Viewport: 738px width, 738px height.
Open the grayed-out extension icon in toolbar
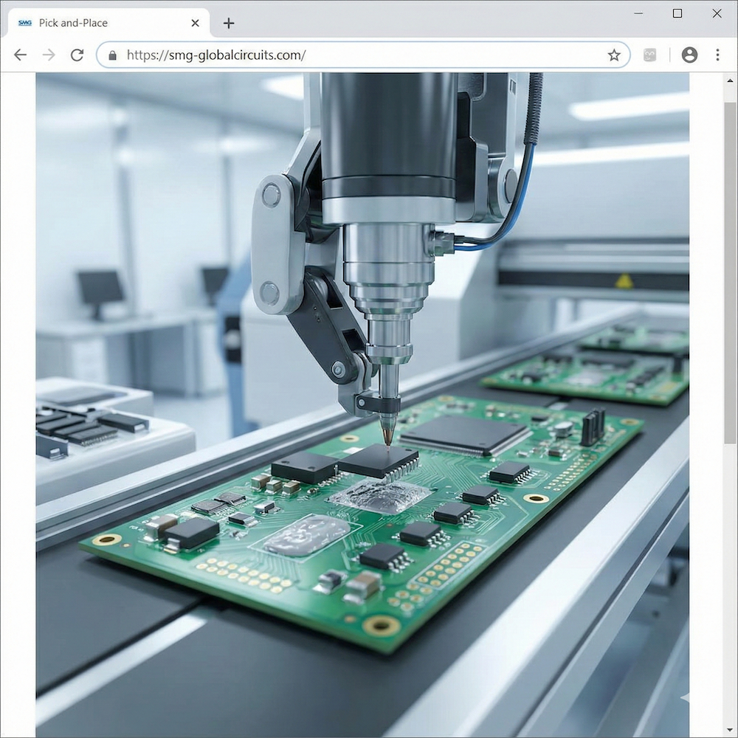(649, 55)
